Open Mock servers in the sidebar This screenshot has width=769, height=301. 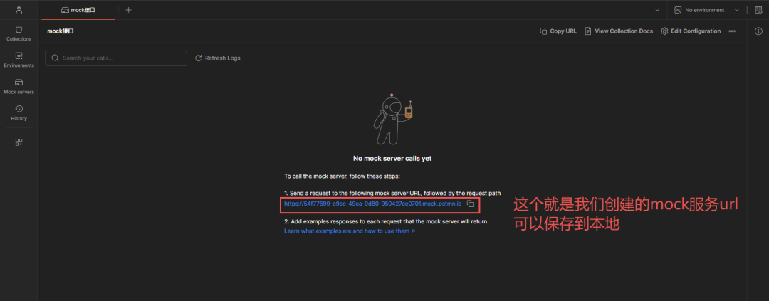pos(19,86)
